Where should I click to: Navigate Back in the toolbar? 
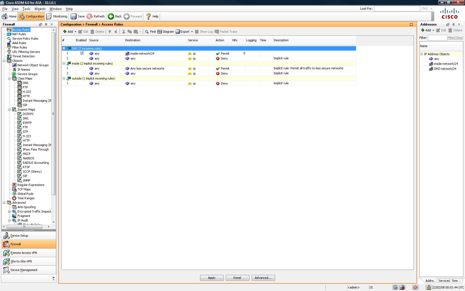pyautogui.click(x=115, y=16)
